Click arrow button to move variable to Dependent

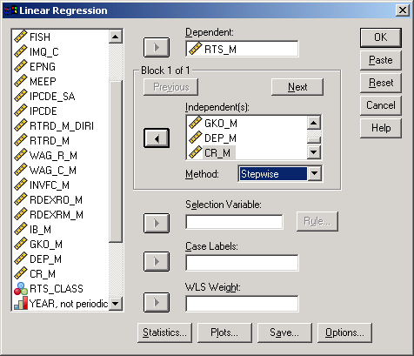click(x=157, y=47)
